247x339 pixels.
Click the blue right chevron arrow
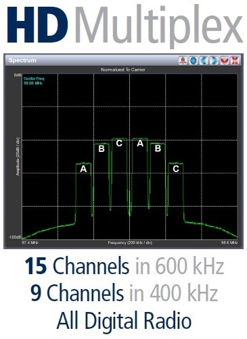click(214, 60)
